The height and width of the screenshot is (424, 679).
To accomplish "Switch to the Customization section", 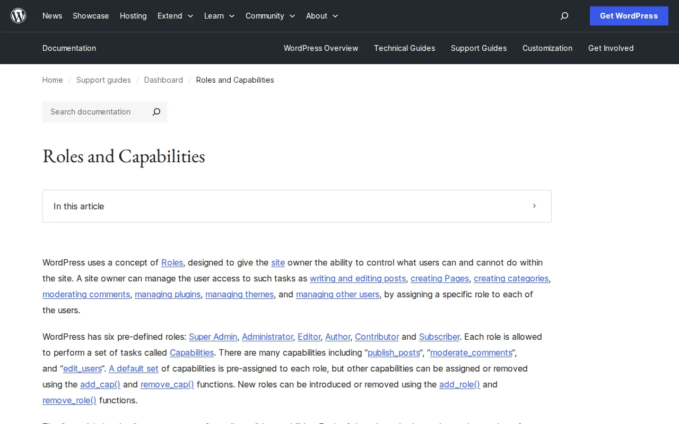I will click(547, 48).
